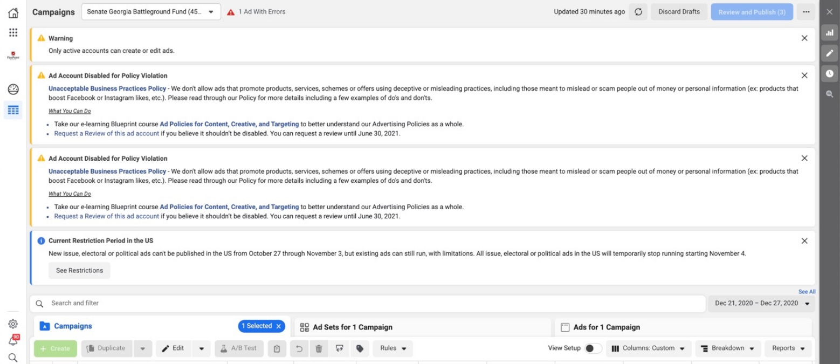
Task: Click the 'What You Can Do' heading in upper banner
Action: click(x=70, y=111)
